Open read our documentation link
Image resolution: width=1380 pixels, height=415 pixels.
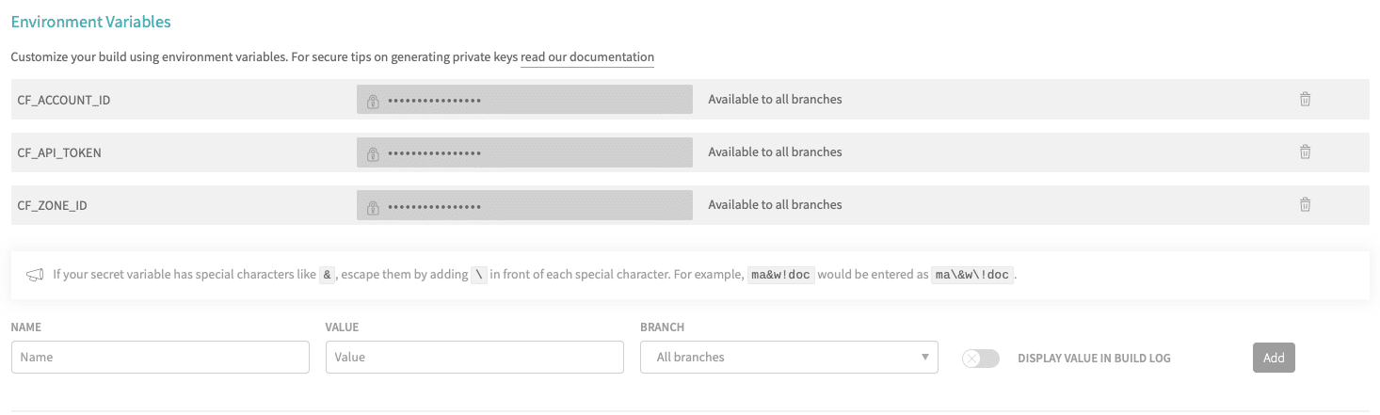pos(587,57)
